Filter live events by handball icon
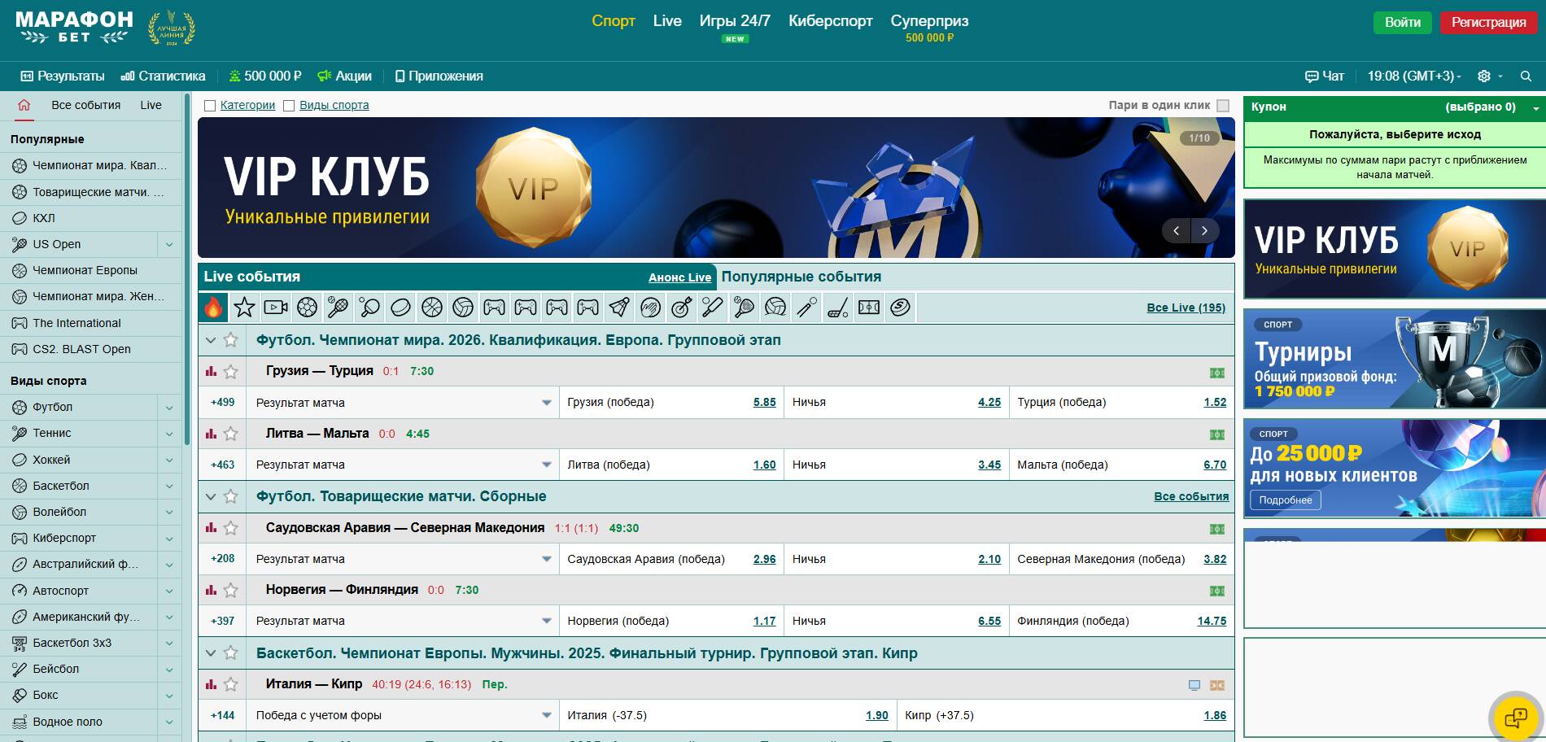 (650, 308)
